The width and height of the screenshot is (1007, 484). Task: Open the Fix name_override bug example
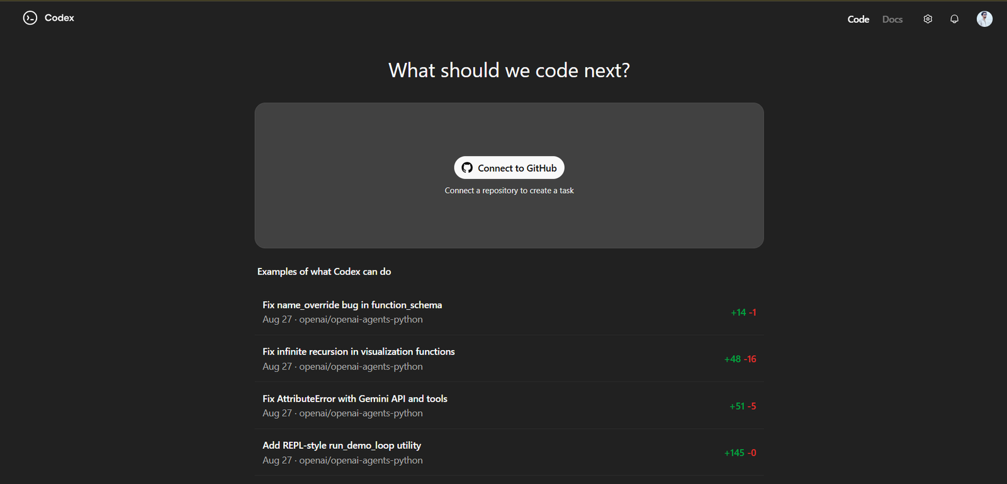[x=352, y=305]
